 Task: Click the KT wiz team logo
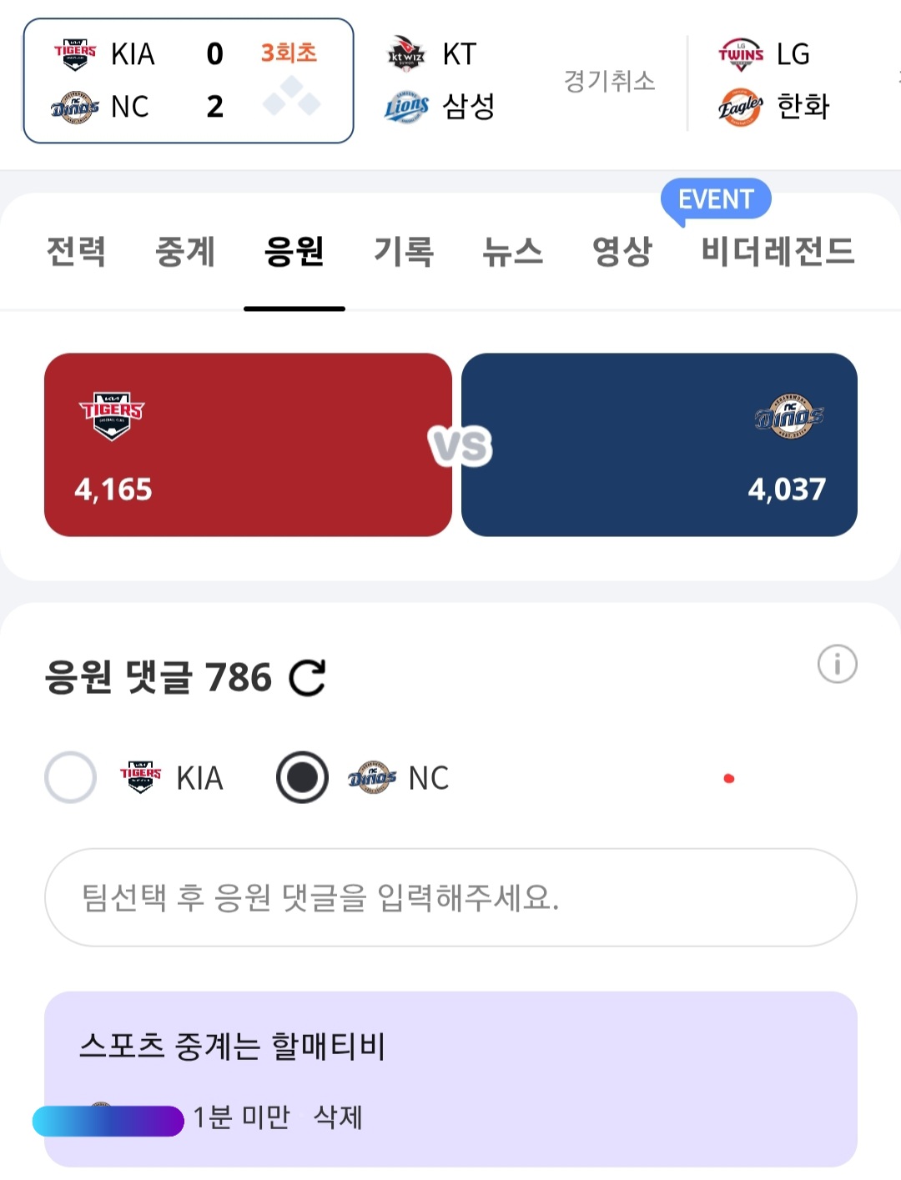tap(406, 54)
